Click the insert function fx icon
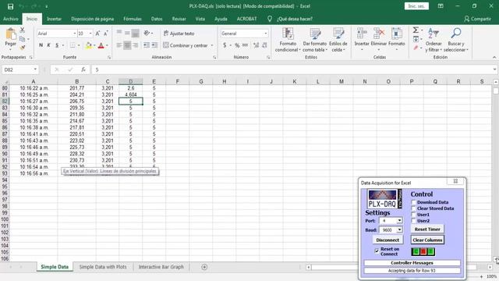Screen dimensions: 499x281 (x=83, y=69)
